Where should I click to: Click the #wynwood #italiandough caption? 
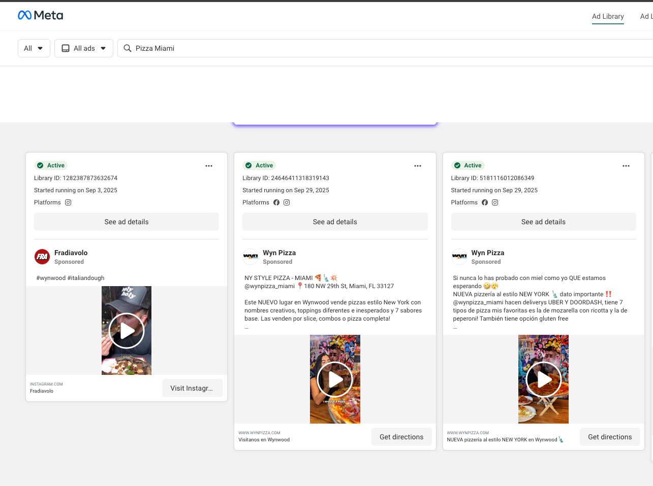click(70, 278)
